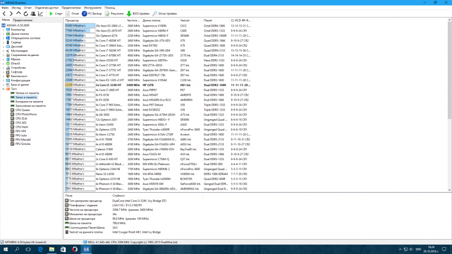Viewport: 452px width, 254px height.
Task: Open Резултати in the toolbar
Action: 114,14
